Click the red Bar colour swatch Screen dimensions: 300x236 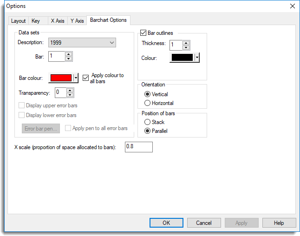(x=61, y=78)
